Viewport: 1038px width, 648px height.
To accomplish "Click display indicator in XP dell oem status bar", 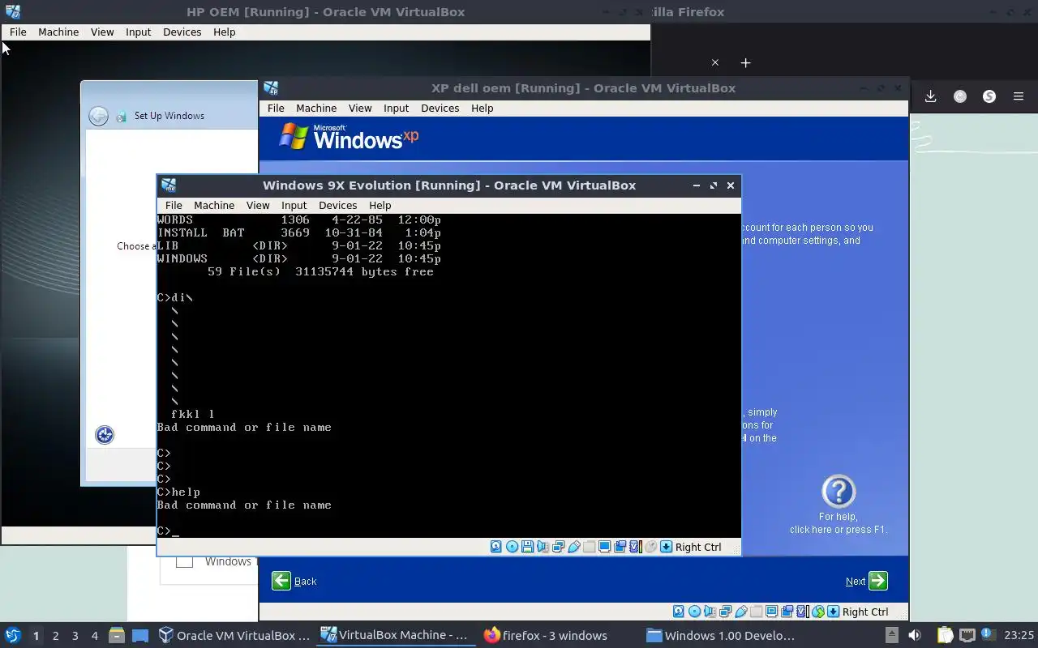I will [x=771, y=612].
